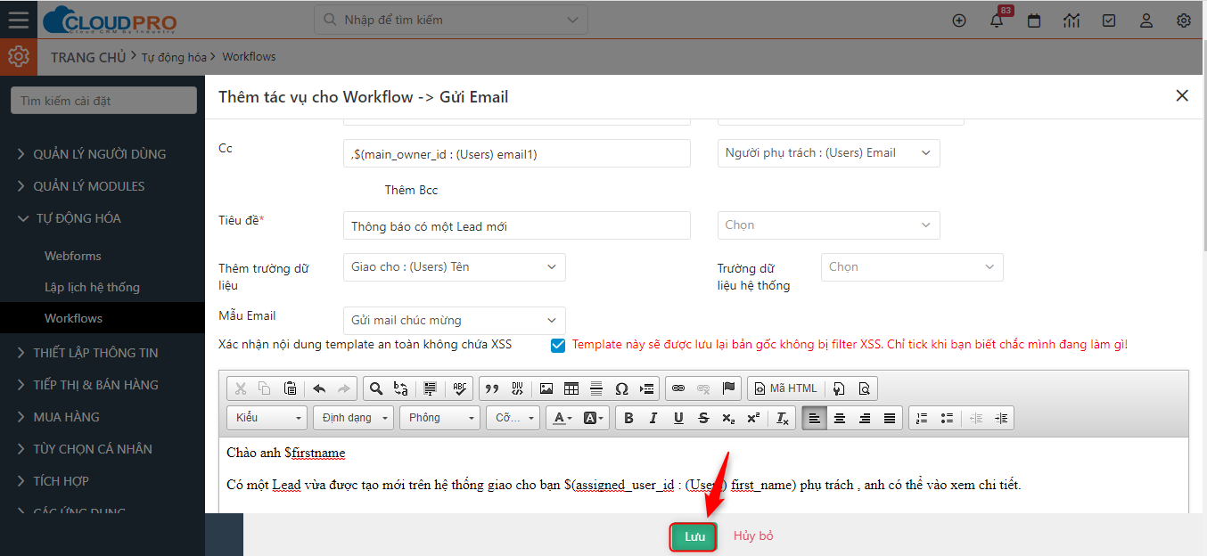Open the Kiểu styles dropdown

[x=267, y=418]
